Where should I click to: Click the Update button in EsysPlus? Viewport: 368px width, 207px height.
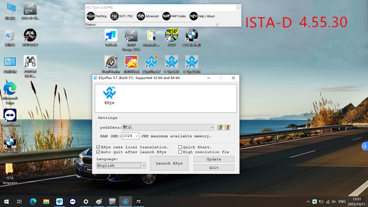pyautogui.click(x=214, y=159)
